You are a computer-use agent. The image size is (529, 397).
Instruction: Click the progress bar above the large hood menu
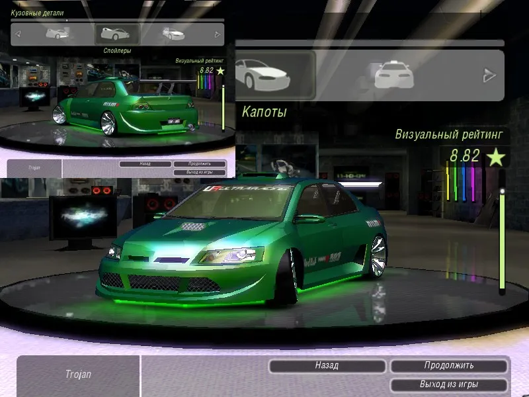click(x=370, y=43)
